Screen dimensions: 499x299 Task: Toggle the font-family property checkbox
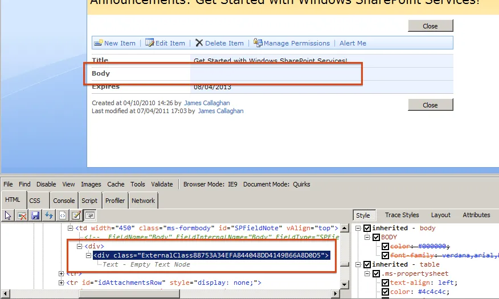pyautogui.click(x=386, y=256)
